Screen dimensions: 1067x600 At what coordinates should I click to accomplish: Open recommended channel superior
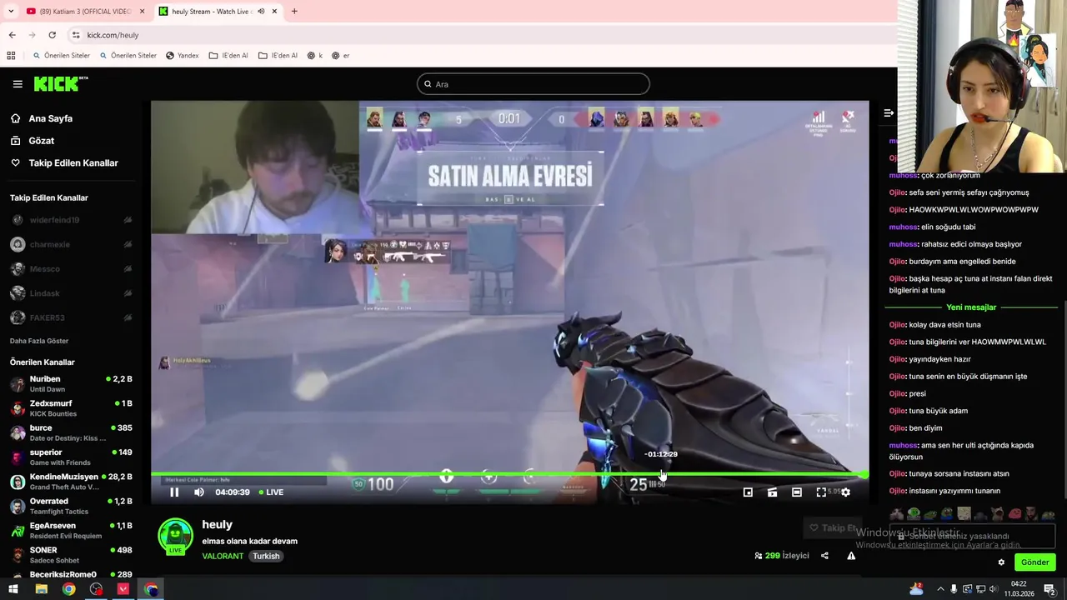pyautogui.click(x=71, y=457)
